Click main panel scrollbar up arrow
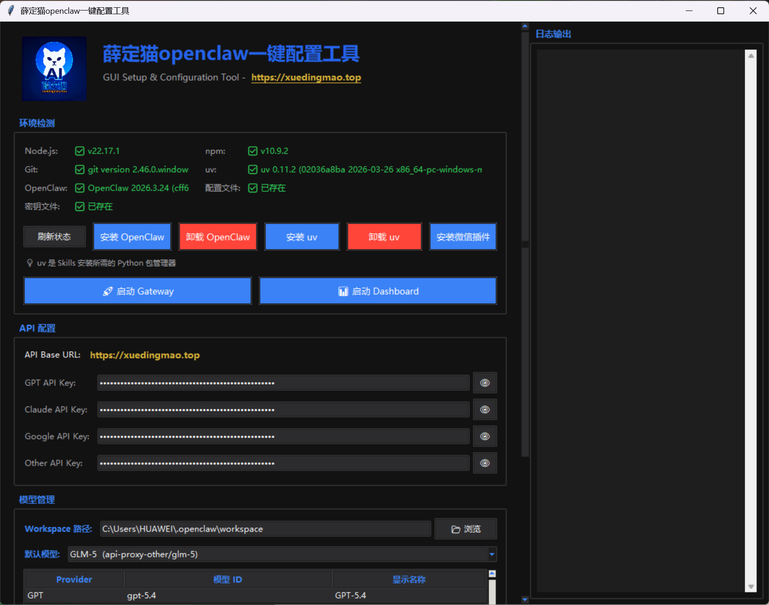The height and width of the screenshot is (605, 769). click(x=525, y=26)
